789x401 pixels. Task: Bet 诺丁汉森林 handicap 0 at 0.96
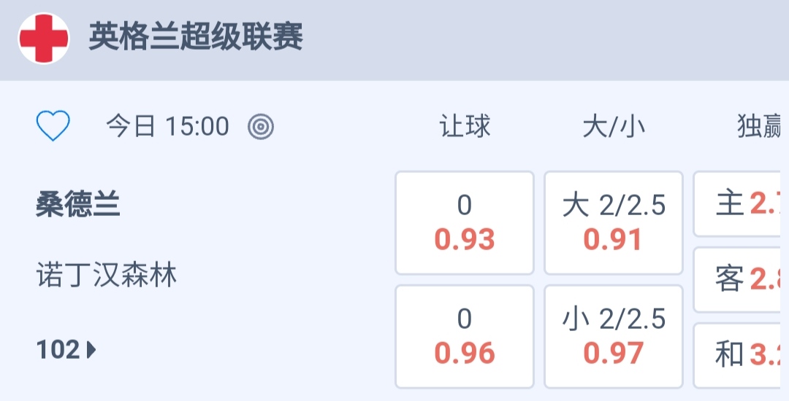(465, 336)
